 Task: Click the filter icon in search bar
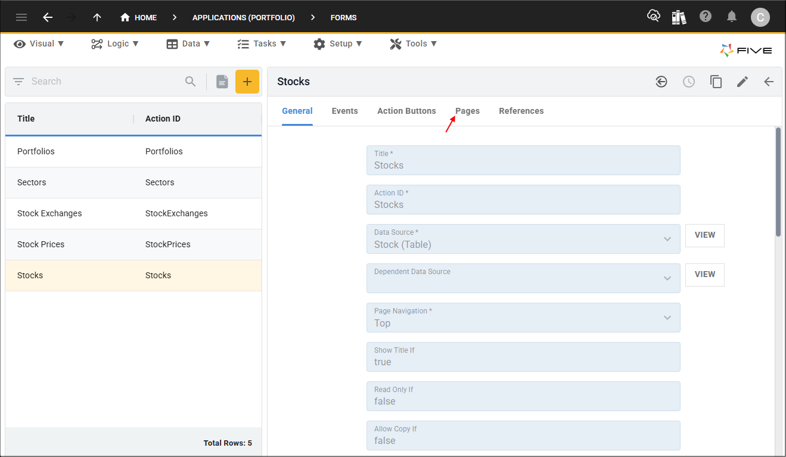(18, 82)
